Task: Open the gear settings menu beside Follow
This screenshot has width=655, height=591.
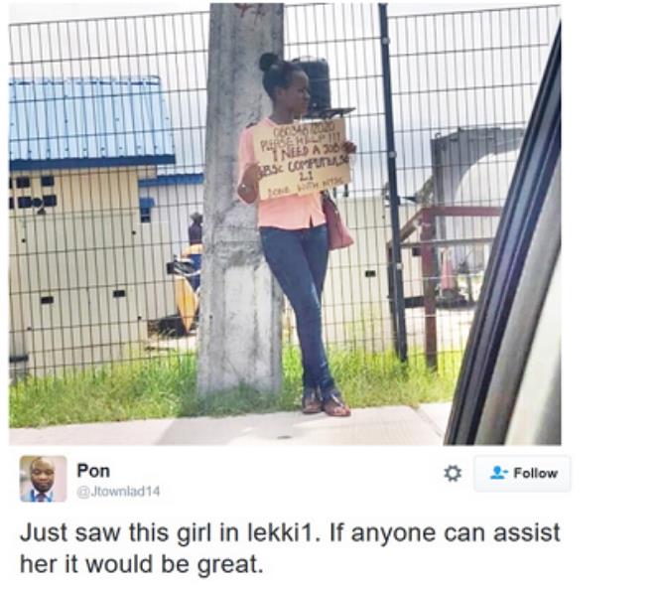Action: pyautogui.click(x=453, y=474)
